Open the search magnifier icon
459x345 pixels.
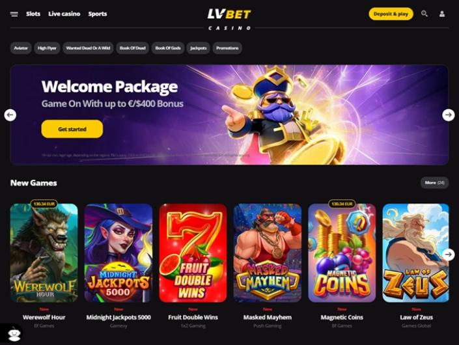(424, 14)
